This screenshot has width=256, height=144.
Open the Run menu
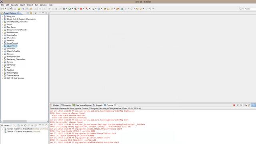[36, 5]
